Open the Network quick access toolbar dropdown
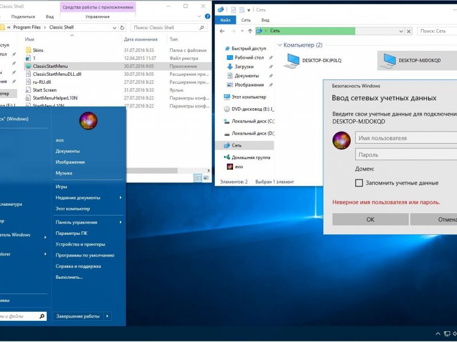457x342 pixels. pos(248,10)
